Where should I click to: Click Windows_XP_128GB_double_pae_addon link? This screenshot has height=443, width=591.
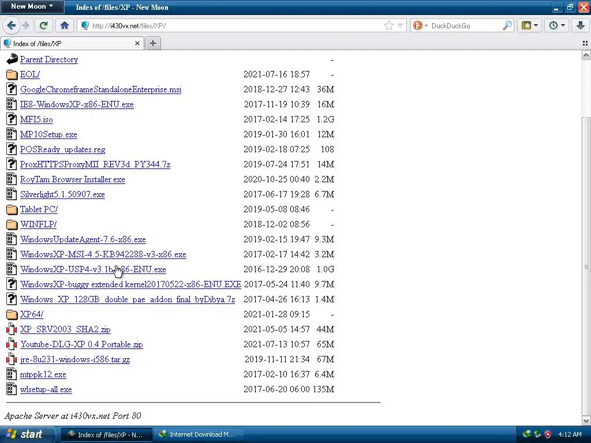(128, 299)
